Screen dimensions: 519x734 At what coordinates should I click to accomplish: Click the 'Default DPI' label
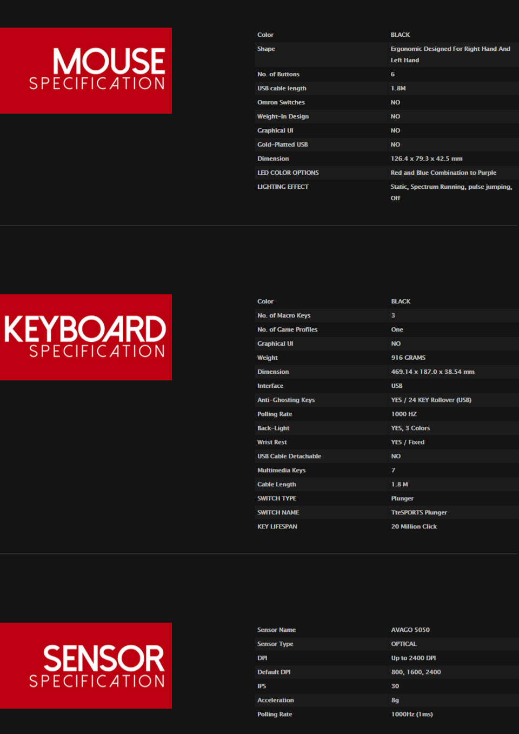tap(274, 672)
